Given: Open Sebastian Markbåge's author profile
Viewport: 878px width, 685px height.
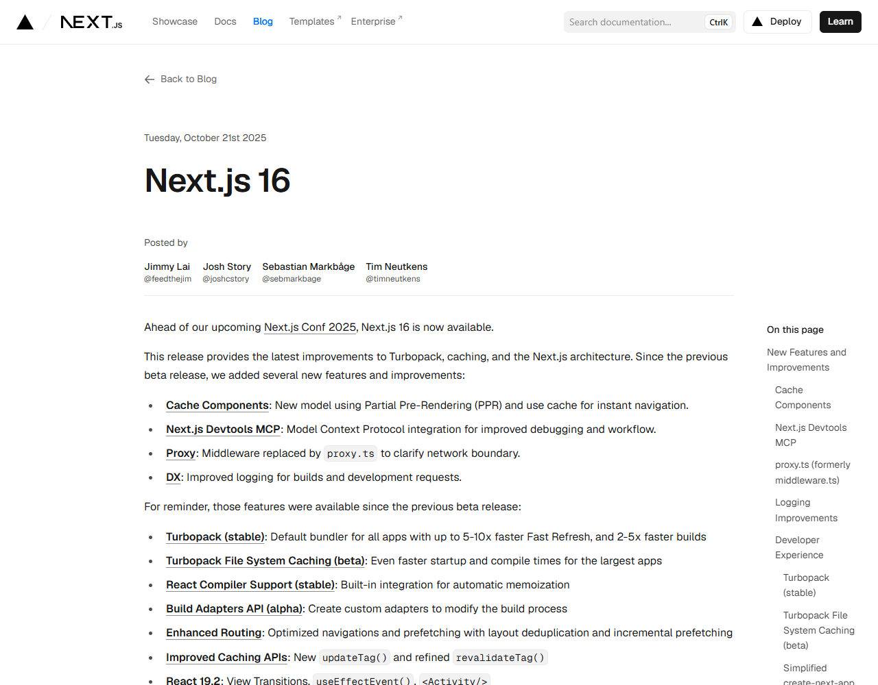Looking at the screenshot, I should point(308,272).
